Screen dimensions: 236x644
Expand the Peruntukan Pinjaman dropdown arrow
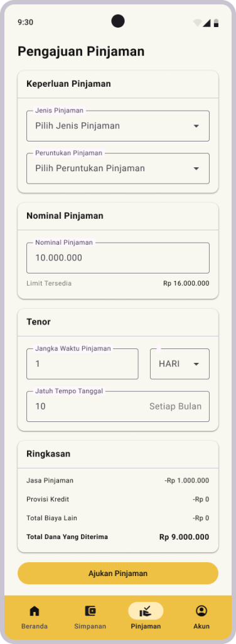click(196, 169)
